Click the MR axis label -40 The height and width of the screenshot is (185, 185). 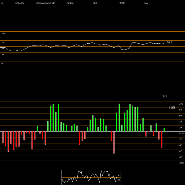181,145
